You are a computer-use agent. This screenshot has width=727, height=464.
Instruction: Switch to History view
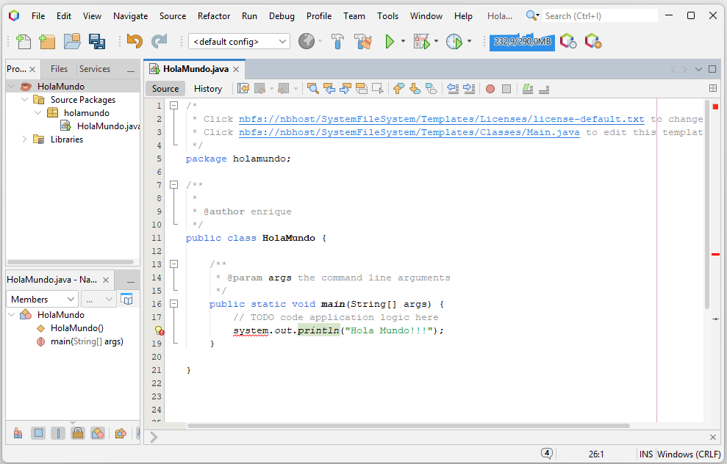208,88
